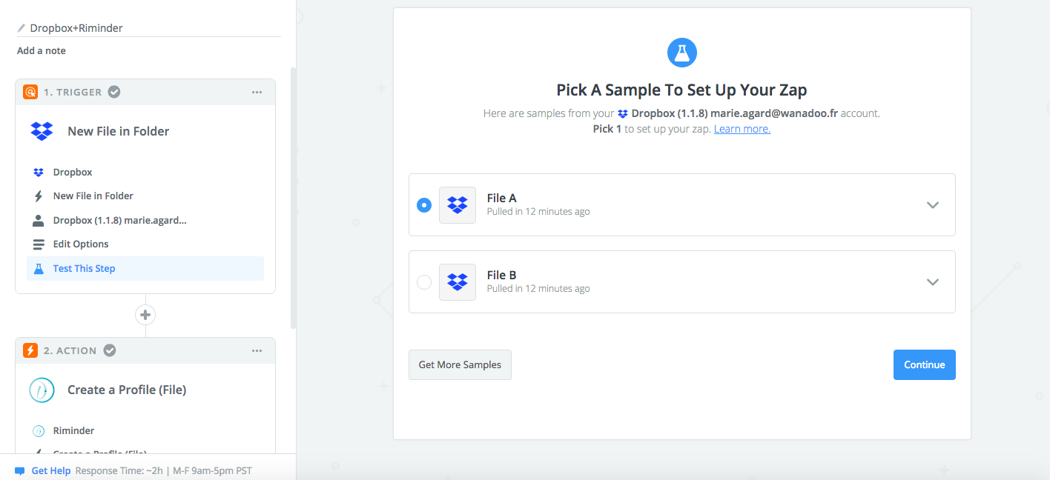Image resolution: width=1050 pixels, height=480 pixels.
Task: Click the Dropbox logo beside New File in Folder
Action: coord(42,131)
